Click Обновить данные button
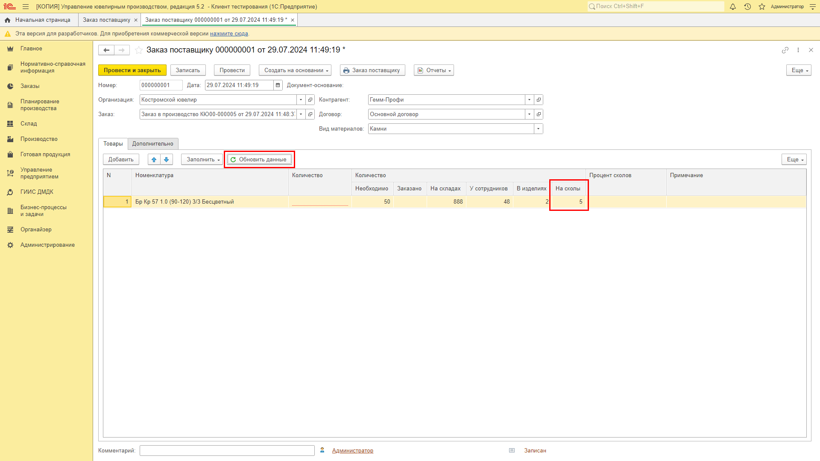This screenshot has height=461, width=820. (259, 160)
